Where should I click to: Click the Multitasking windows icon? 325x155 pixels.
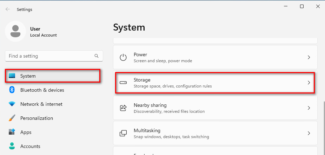(x=123, y=133)
